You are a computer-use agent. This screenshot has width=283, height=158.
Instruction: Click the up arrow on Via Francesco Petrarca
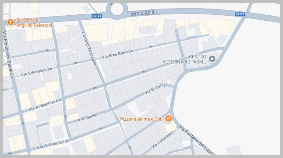[23, 124]
